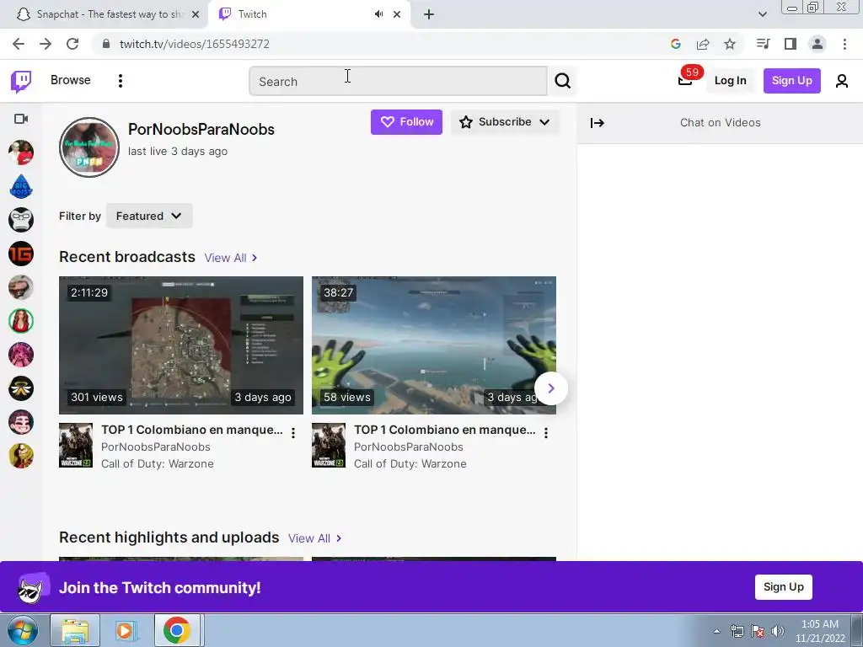Open the three-dot more menu beside Browse

coord(120,81)
